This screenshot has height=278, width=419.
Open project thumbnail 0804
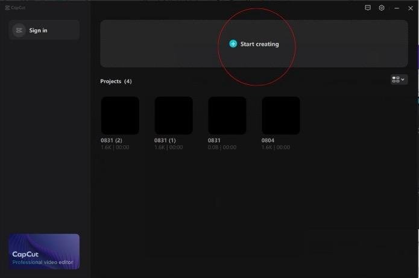click(x=281, y=116)
